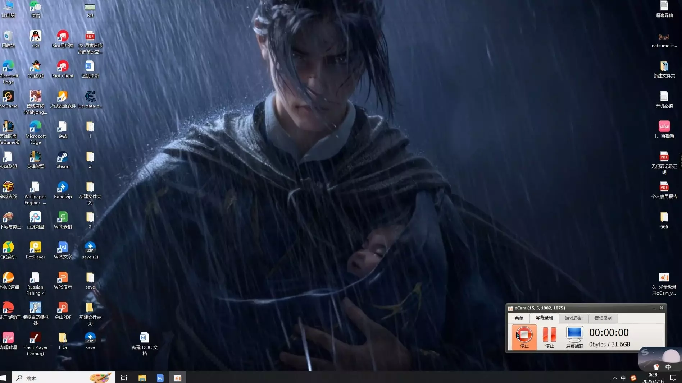Select the QQ penguin desktop icon
This screenshot has height=383, width=682.
pos(36,39)
